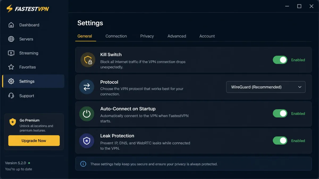Click "Unlock all locations and premium features" text

[x=36, y=128]
